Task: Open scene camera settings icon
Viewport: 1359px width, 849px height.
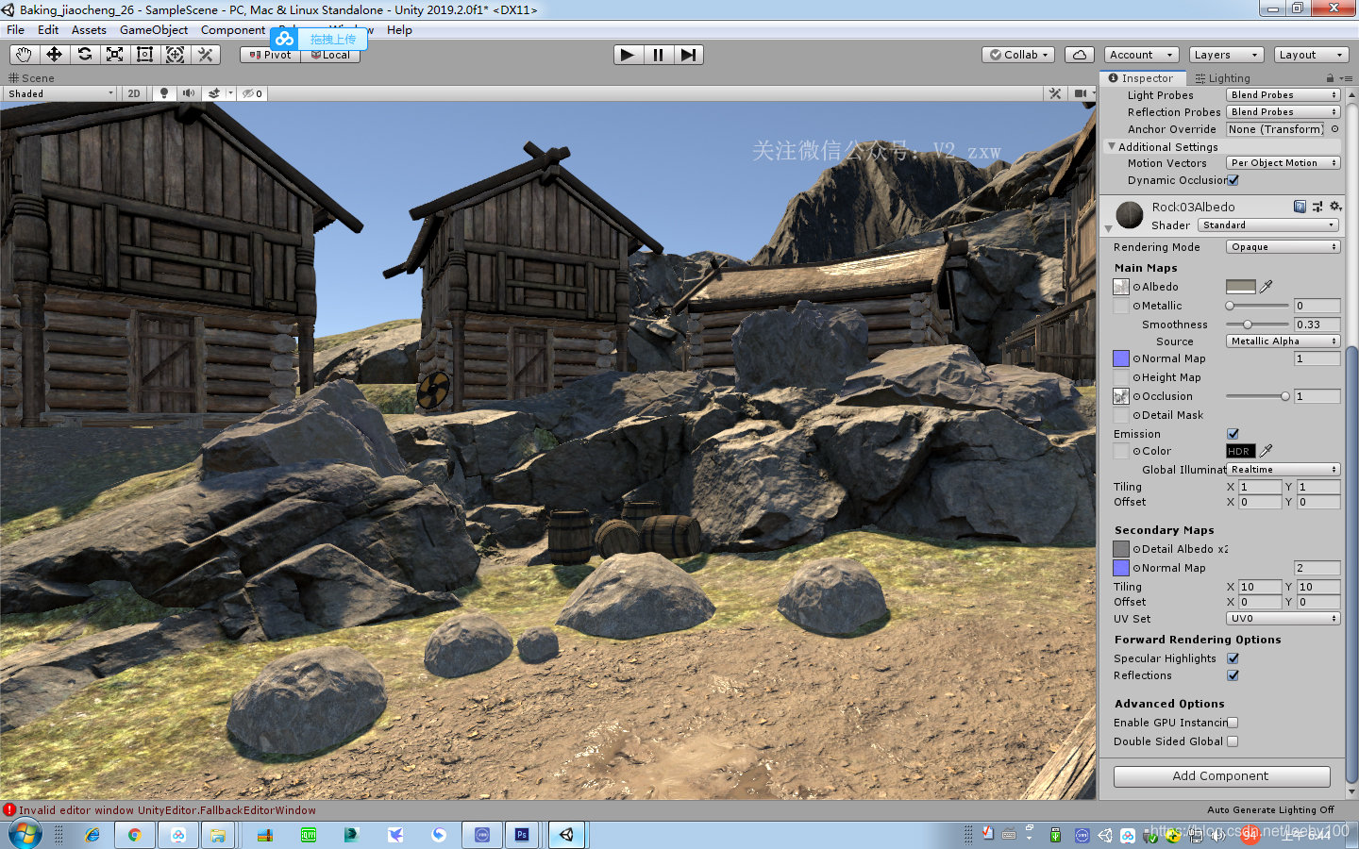Action: click(x=1080, y=93)
